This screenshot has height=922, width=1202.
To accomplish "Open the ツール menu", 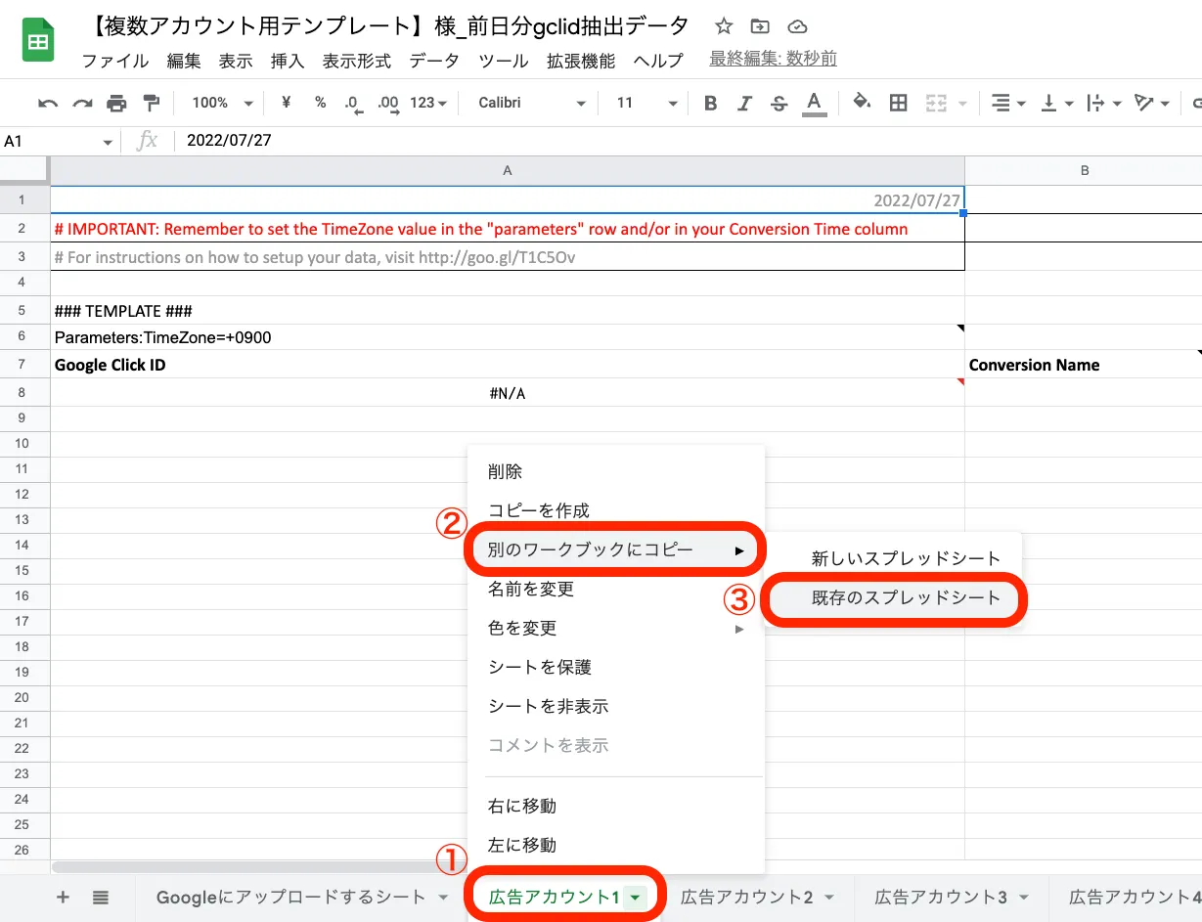I will tap(504, 61).
